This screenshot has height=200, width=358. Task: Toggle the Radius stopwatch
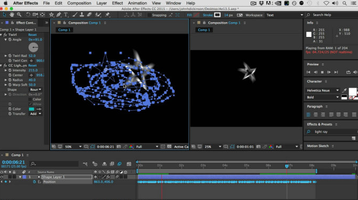click(10, 80)
